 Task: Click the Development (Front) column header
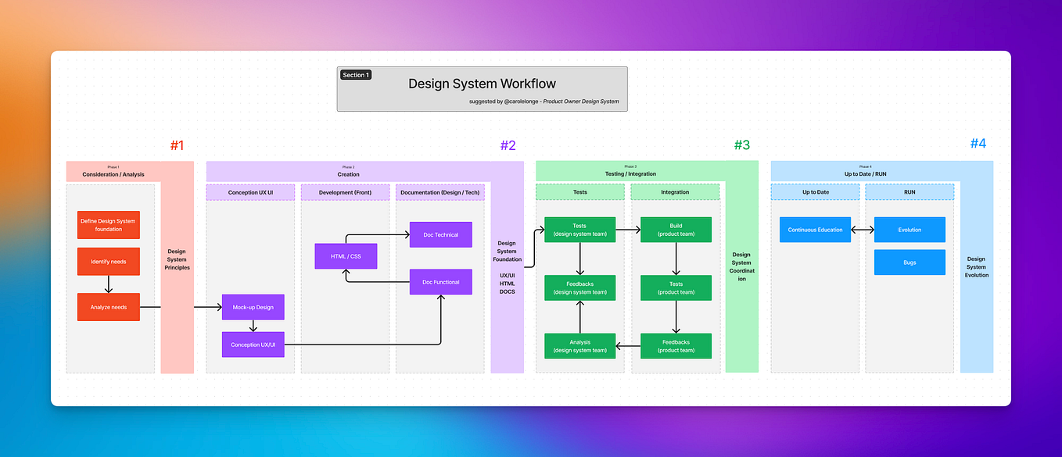tap(345, 191)
